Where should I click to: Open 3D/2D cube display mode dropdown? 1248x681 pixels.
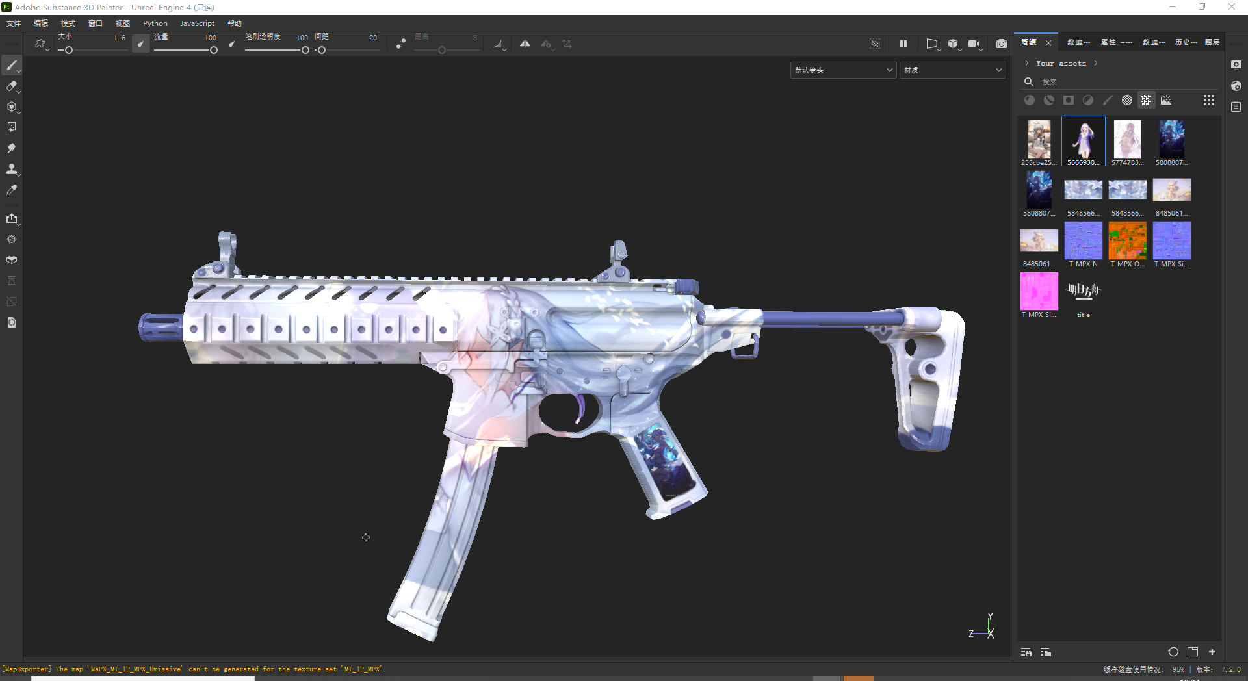tap(954, 44)
